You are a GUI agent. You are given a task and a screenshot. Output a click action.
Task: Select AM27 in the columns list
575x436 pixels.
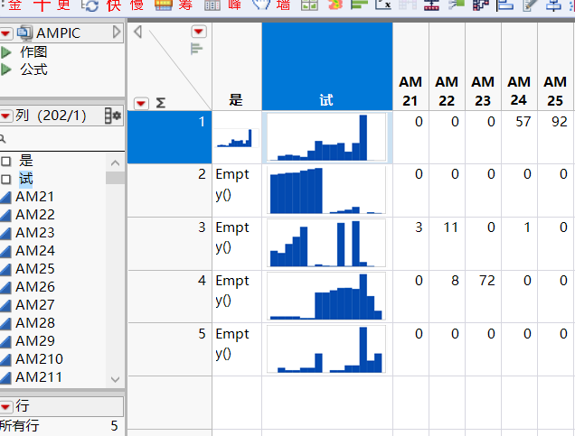pyautogui.click(x=35, y=305)
